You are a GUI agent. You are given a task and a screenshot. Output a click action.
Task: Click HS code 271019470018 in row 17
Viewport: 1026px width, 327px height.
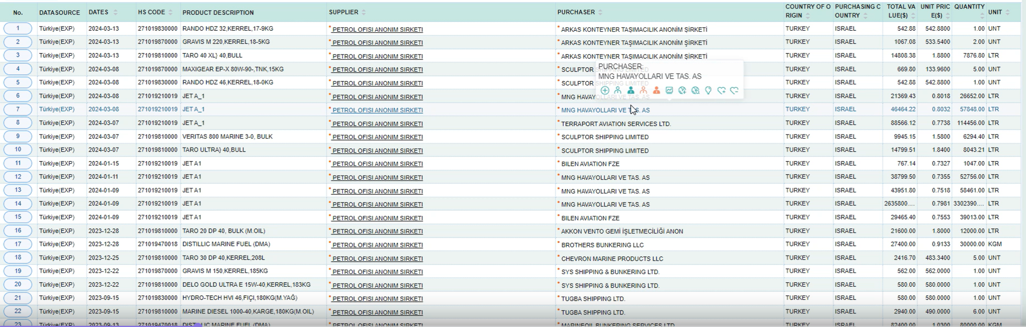pyautogui.click(x=158, y=244)
